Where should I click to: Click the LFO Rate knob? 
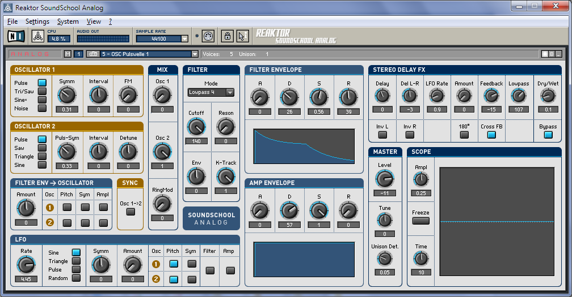26,265
